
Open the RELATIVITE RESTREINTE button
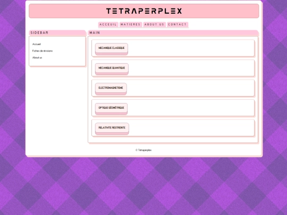coord(112,128)
